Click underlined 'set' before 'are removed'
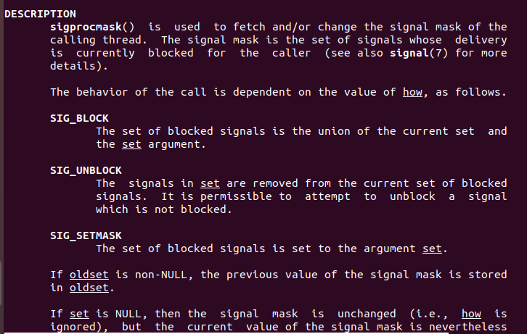 (x=210, y=184)
